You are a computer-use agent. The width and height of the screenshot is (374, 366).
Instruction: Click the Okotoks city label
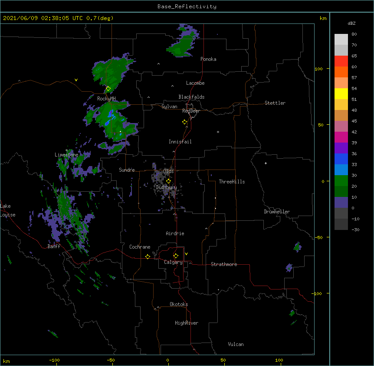(179, 304)
